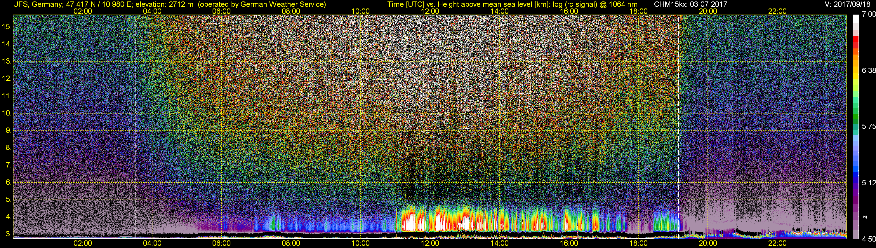The width and height of the screenshot is (876, 248).
Task: Click the small "eq" label by the color scale
Action: (x=865, y=216)
